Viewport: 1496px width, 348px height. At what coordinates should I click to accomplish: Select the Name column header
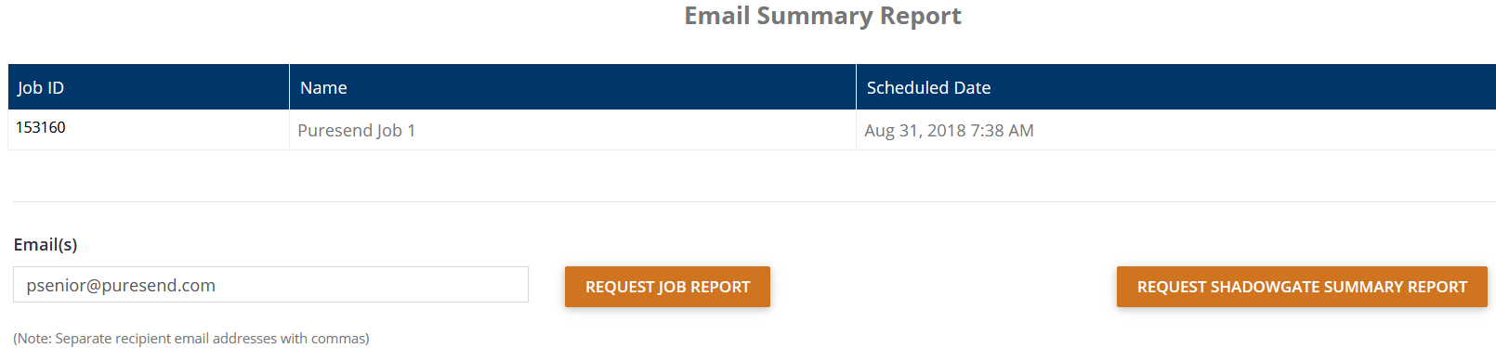572,87
